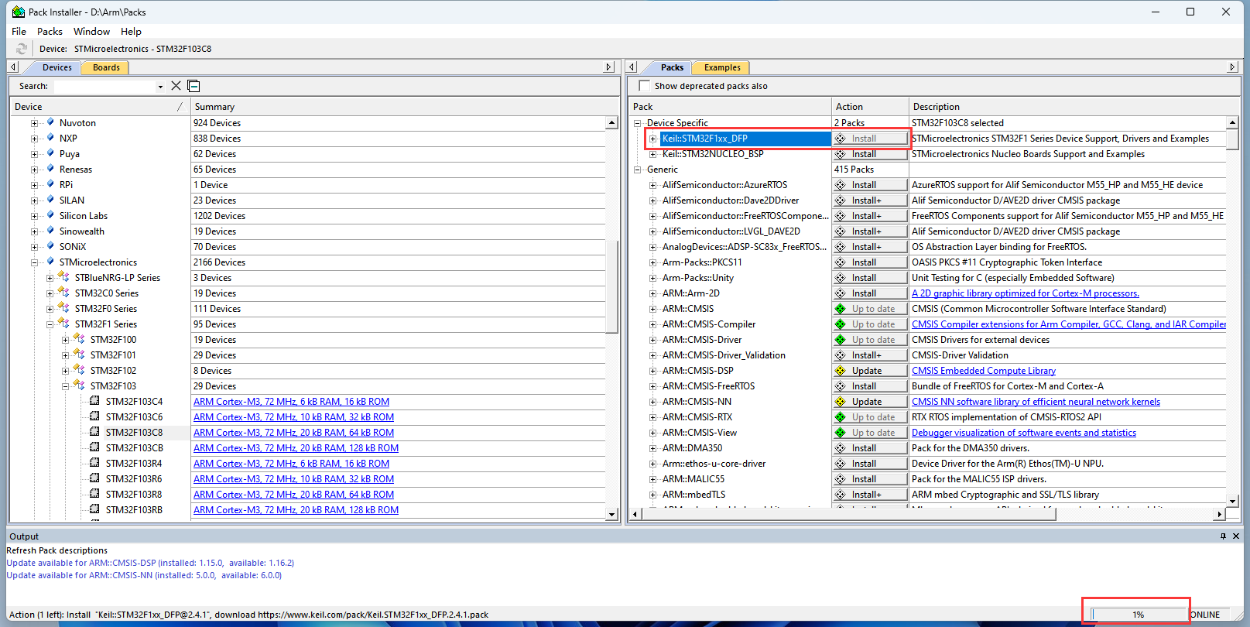The width and height of the screenshot is (1250, 627).
Task: Clear the search field with X icon
Action: coord(176,86)
